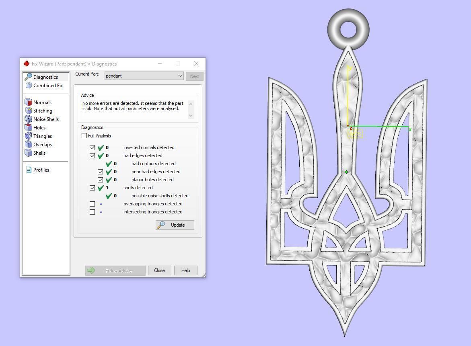Uncheck the shells detected checkbox

pos(92,188)
